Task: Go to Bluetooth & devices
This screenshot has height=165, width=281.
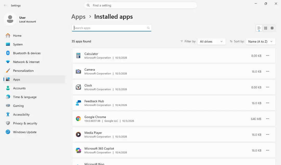Action: click(34, 53)
